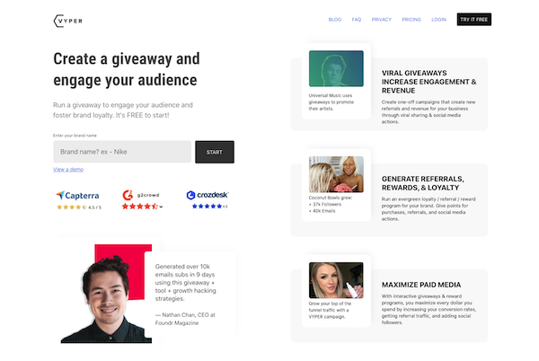
Task: Click the Maximize Paid Media heading
Action: 421,285
